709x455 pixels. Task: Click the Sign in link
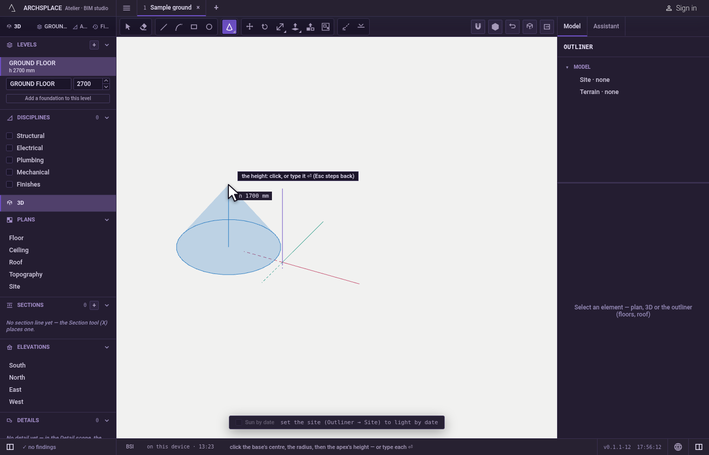[x=681, y=8]
